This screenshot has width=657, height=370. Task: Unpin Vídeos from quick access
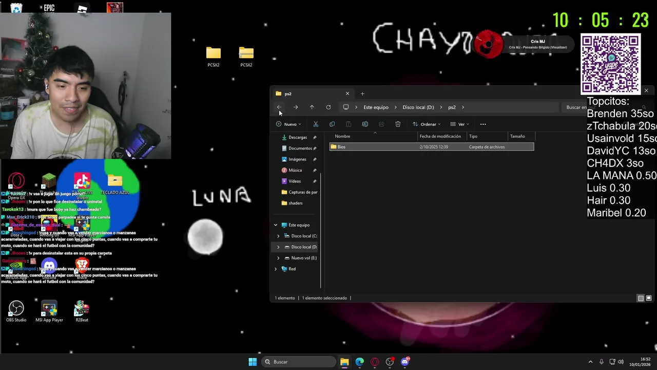315,181
